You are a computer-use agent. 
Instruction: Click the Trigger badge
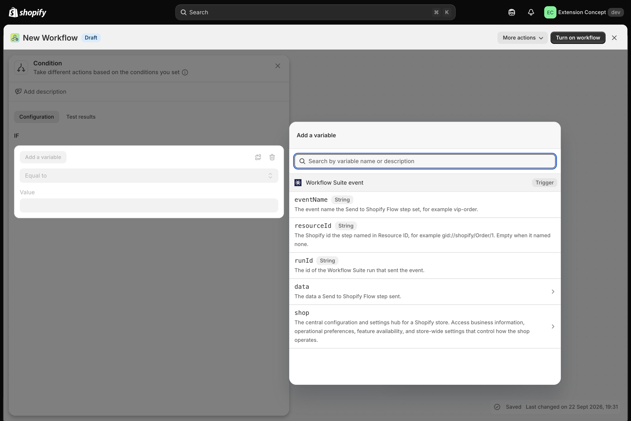545,183
